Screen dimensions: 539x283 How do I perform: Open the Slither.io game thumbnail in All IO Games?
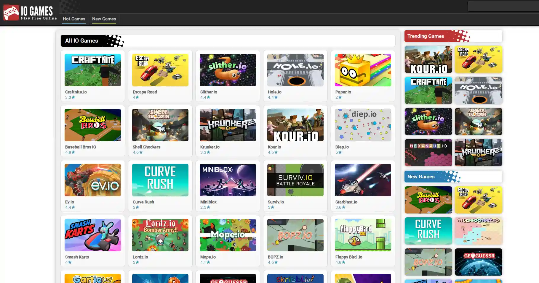coord(228,70)
